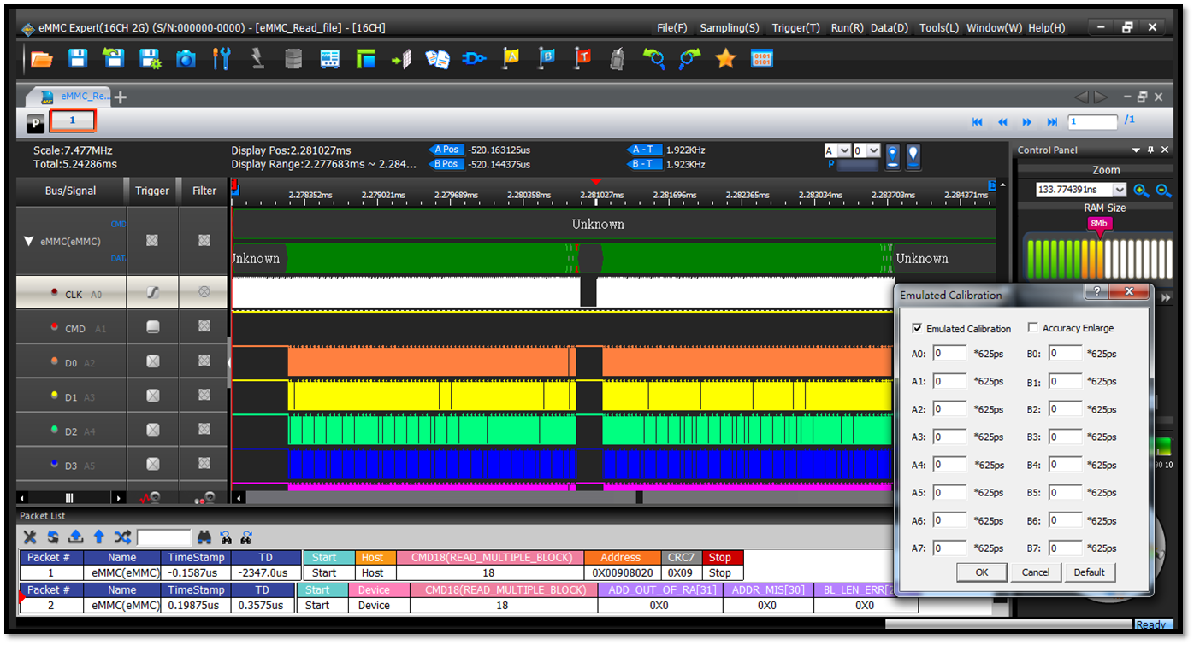Toggle the trigger condition for CMD A1

[x=153, y=326]
